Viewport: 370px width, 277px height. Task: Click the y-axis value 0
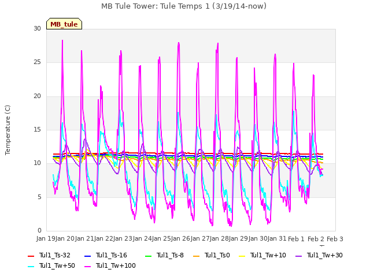click(39, 231)
